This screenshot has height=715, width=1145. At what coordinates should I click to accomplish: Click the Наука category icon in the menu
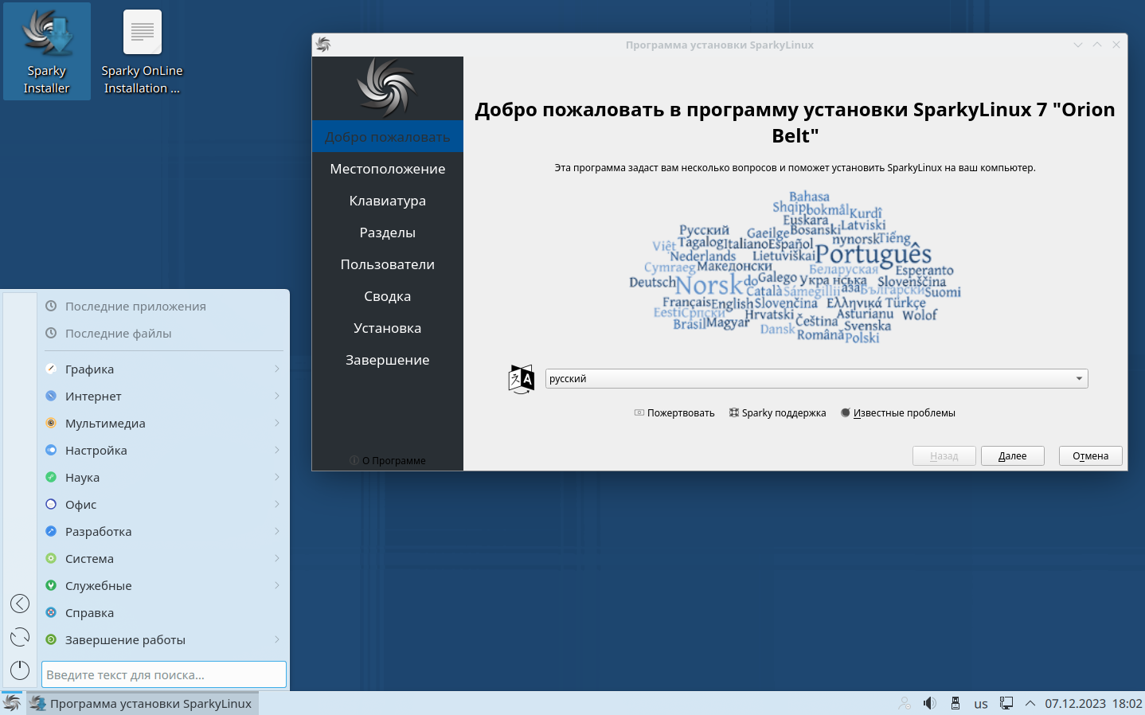click(51, 477)
